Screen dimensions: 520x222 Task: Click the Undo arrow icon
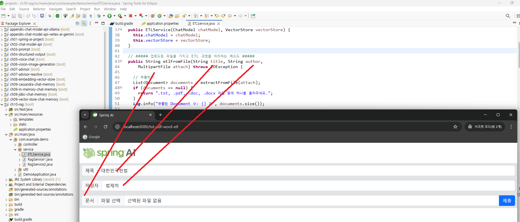click(x=28, y=16)
